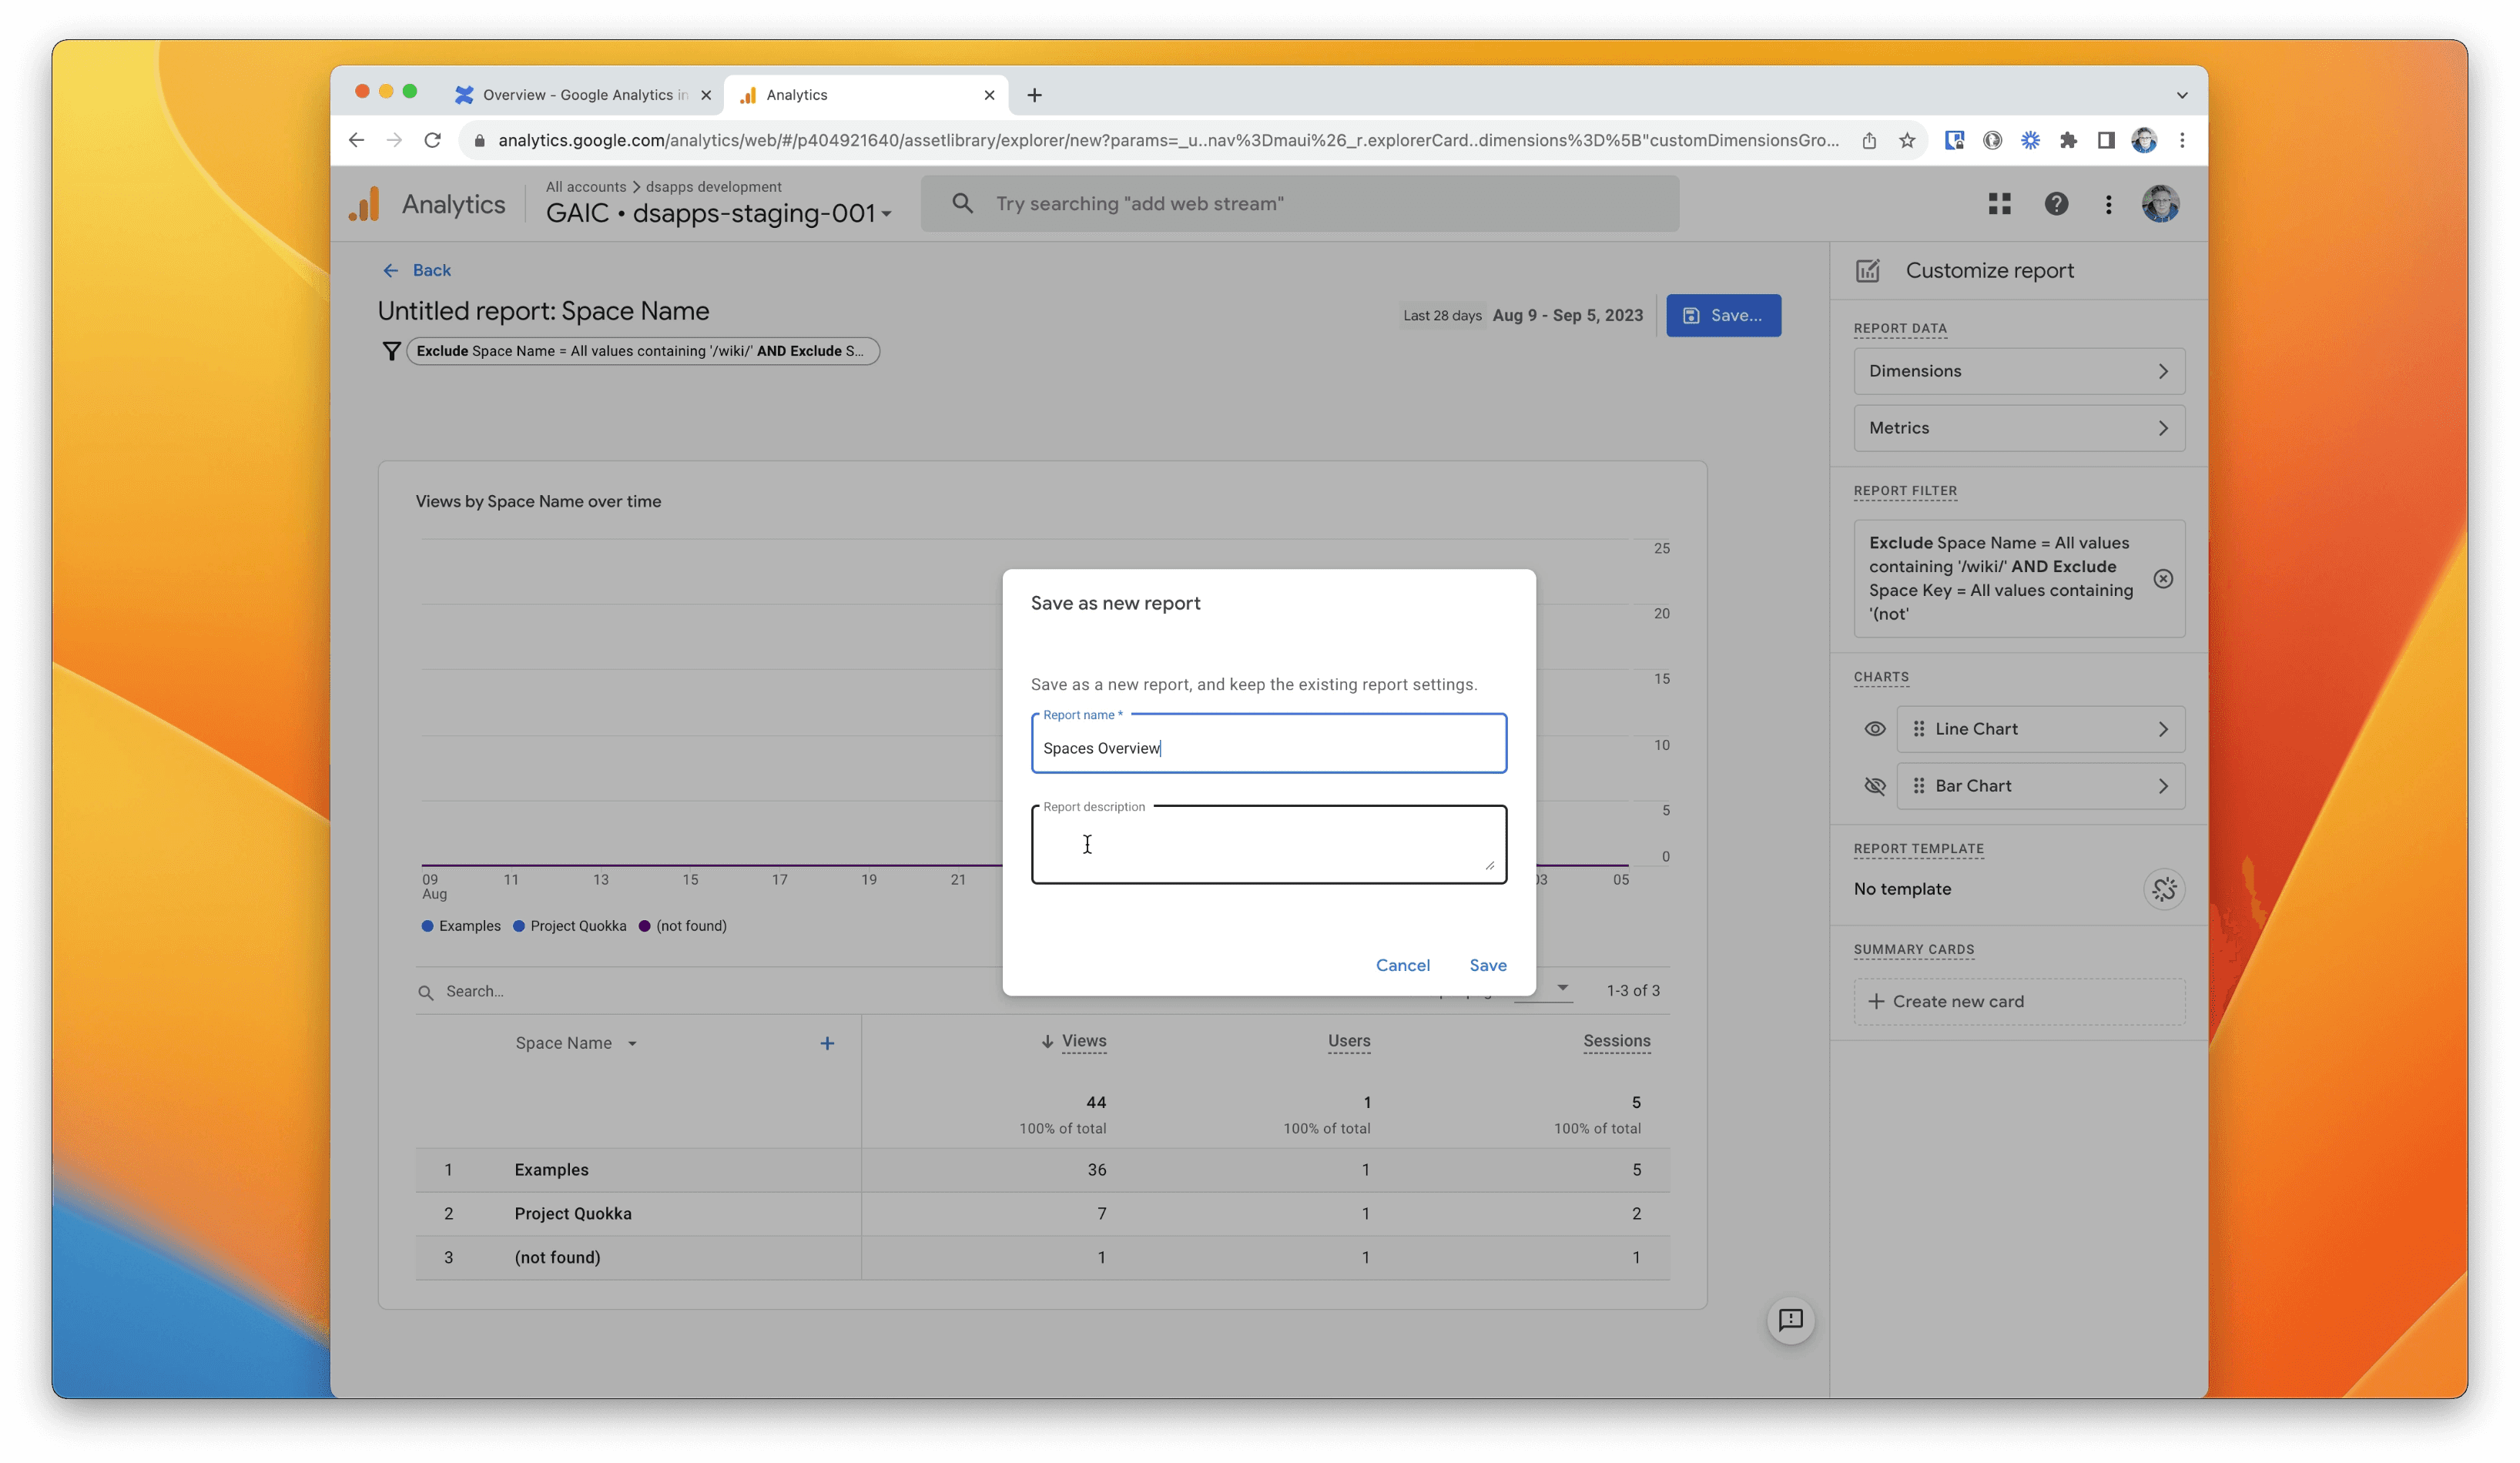Open a new browser tab with plus icon
This screenshot has width=2520, height=1463.
coord(1034,95)
